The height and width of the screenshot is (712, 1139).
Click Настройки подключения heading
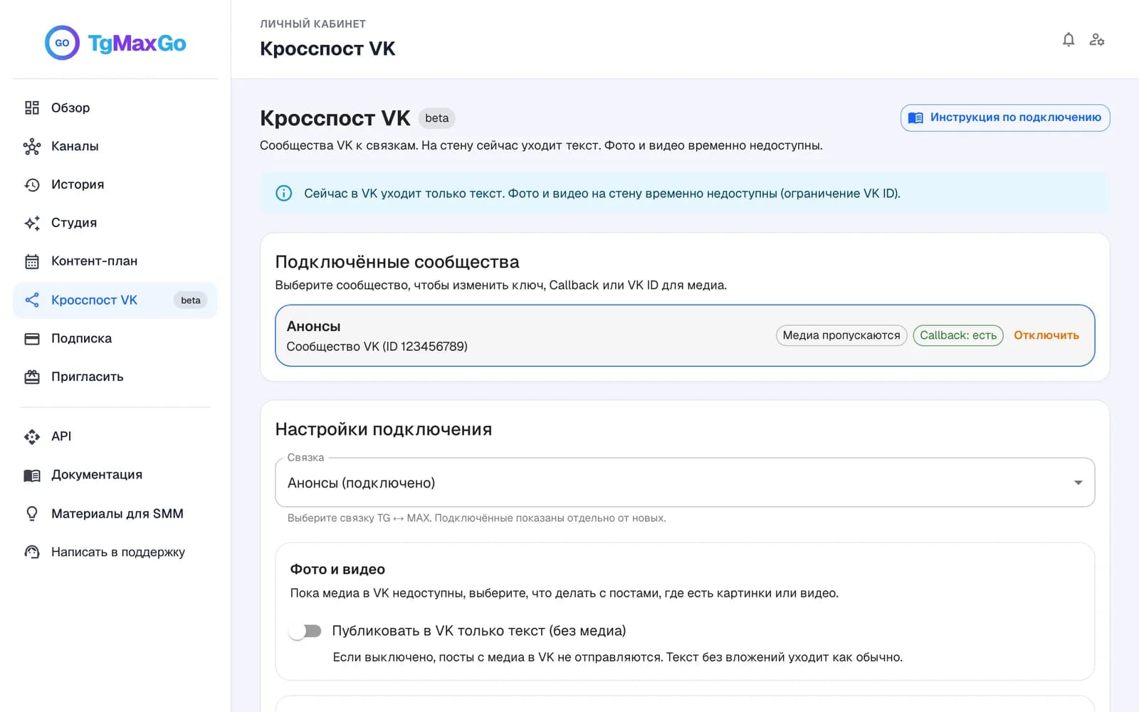click(384, 429)
